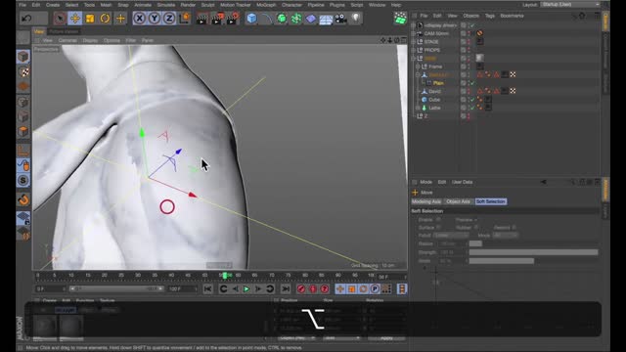The image size is (626, 352).
Task: Expand the STAGE null group
Action: (414, 41)
